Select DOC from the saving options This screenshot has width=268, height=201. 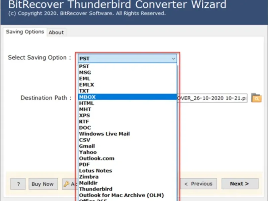click(x=127, y=128)
